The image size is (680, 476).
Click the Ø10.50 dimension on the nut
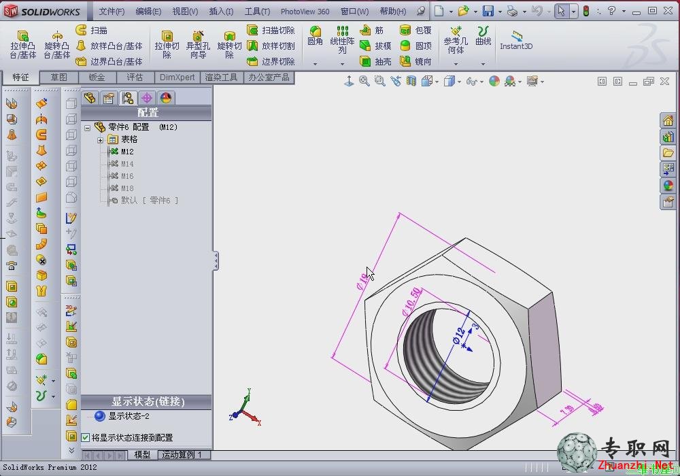point(411,301)
